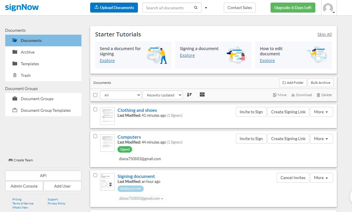This screenshot has height=212, width=352.
Task: Switch the list view layout icon
Action: (202, 94)
